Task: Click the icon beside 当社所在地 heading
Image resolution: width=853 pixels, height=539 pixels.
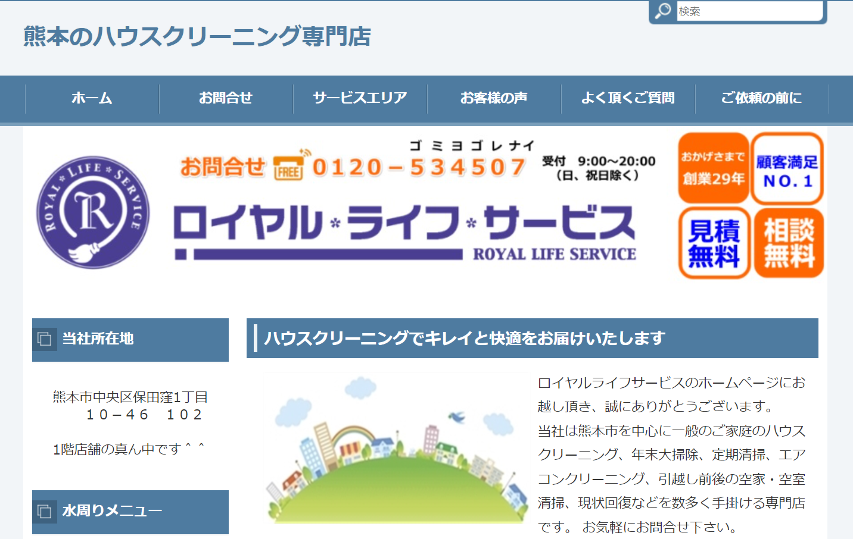Action: [x=45, y=339]
